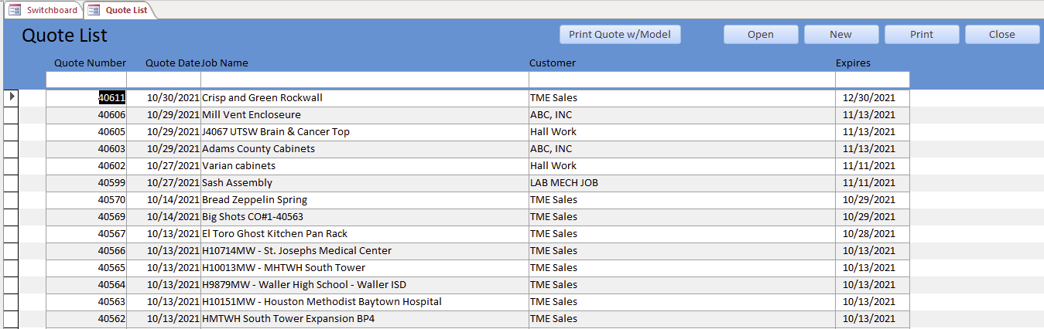Click the Quote Date filter field
The width and height of the screenshot is (1044, 329).
point(163,80)
